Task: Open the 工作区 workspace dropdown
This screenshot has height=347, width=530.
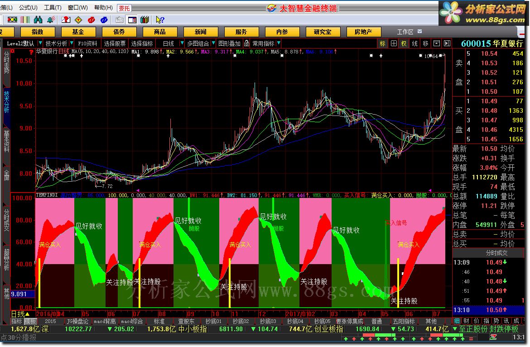Action: coord(420,31)
